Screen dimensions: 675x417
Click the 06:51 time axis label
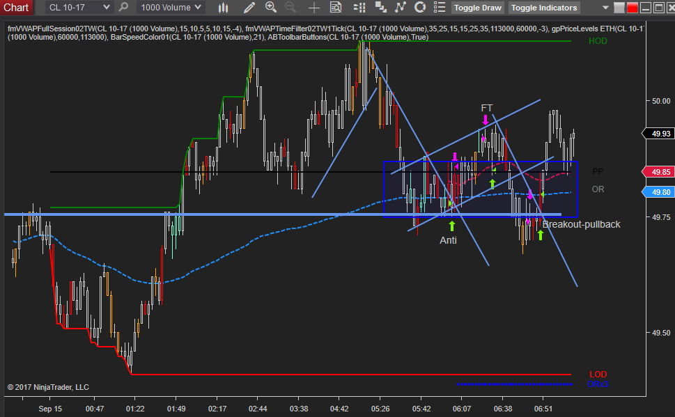(x=543, y=409)
